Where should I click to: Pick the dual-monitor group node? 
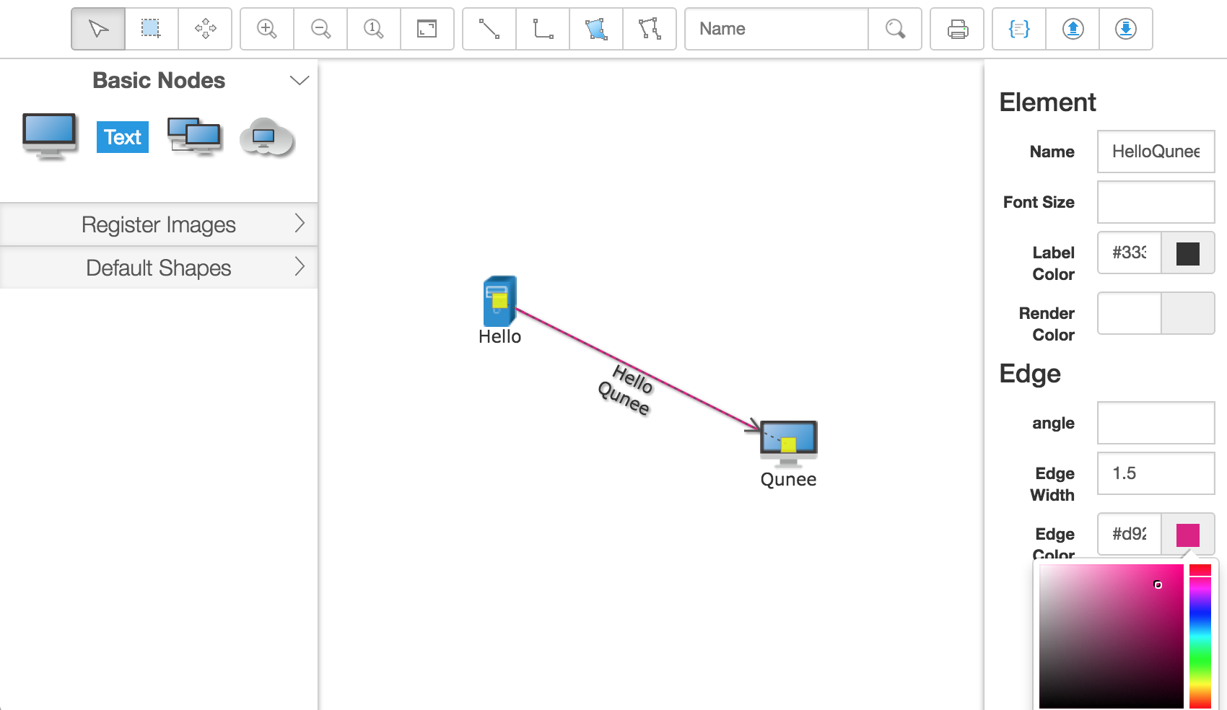(x=195, y=136)
